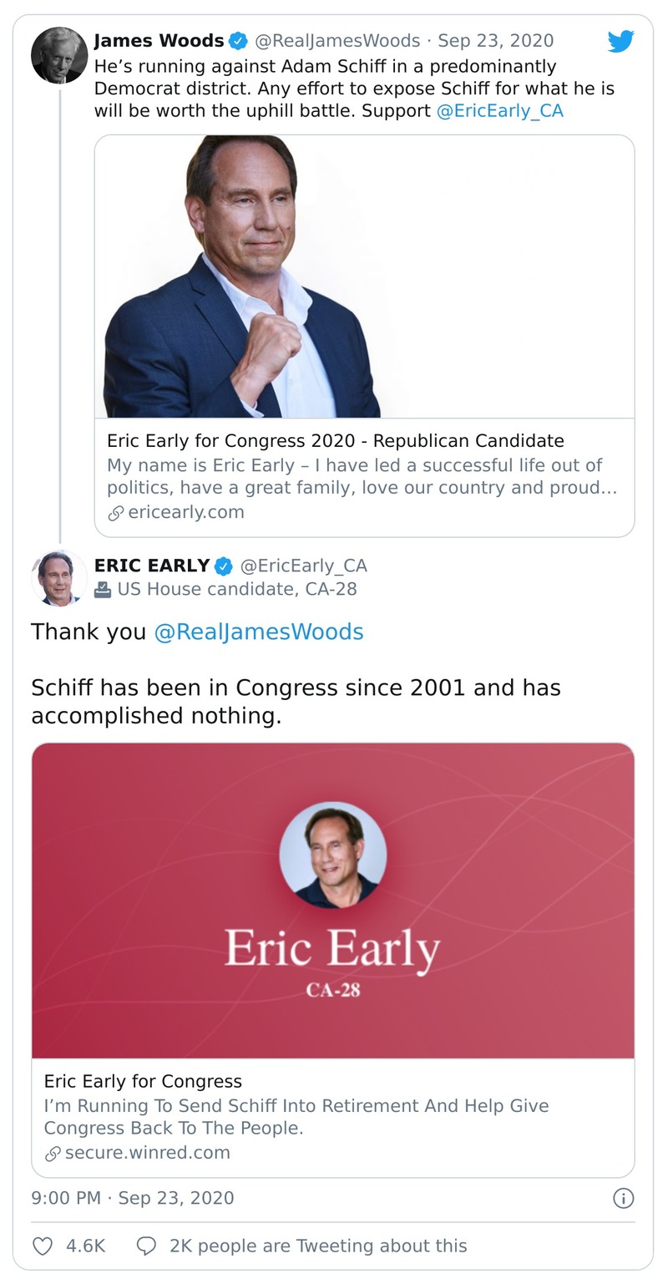This screenshot has width=668, height=1284.
Task: Click the Eric Early fist photo card
Action: click(x=364, y=277)
